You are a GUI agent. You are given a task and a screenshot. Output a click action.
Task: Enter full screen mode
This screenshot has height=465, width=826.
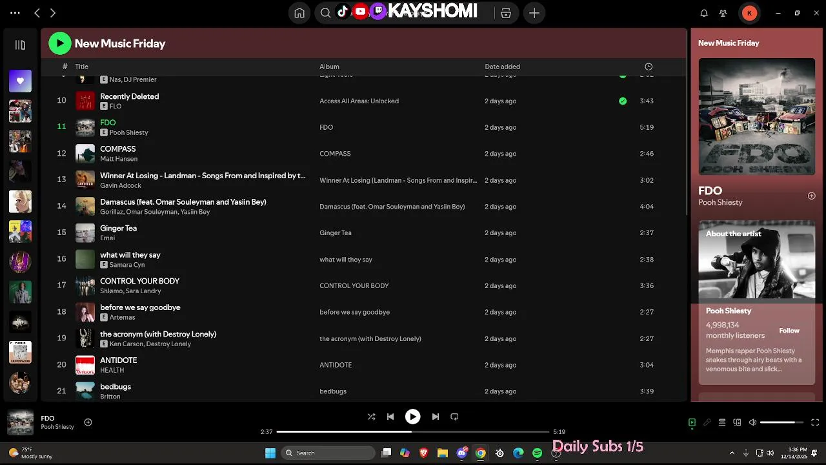click(x=815, y=422)
